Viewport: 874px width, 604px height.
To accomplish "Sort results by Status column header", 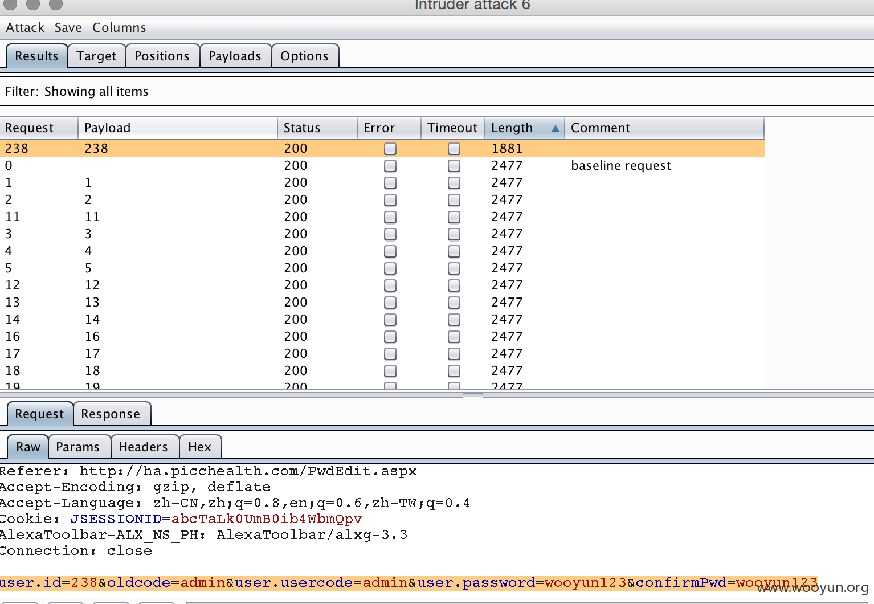I will coord(317,128).
